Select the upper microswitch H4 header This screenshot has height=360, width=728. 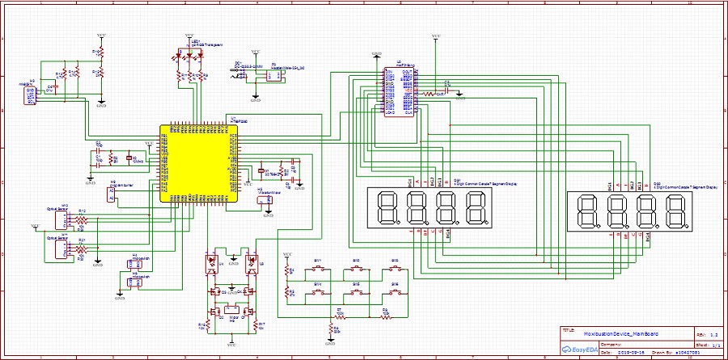coord(133,264)
